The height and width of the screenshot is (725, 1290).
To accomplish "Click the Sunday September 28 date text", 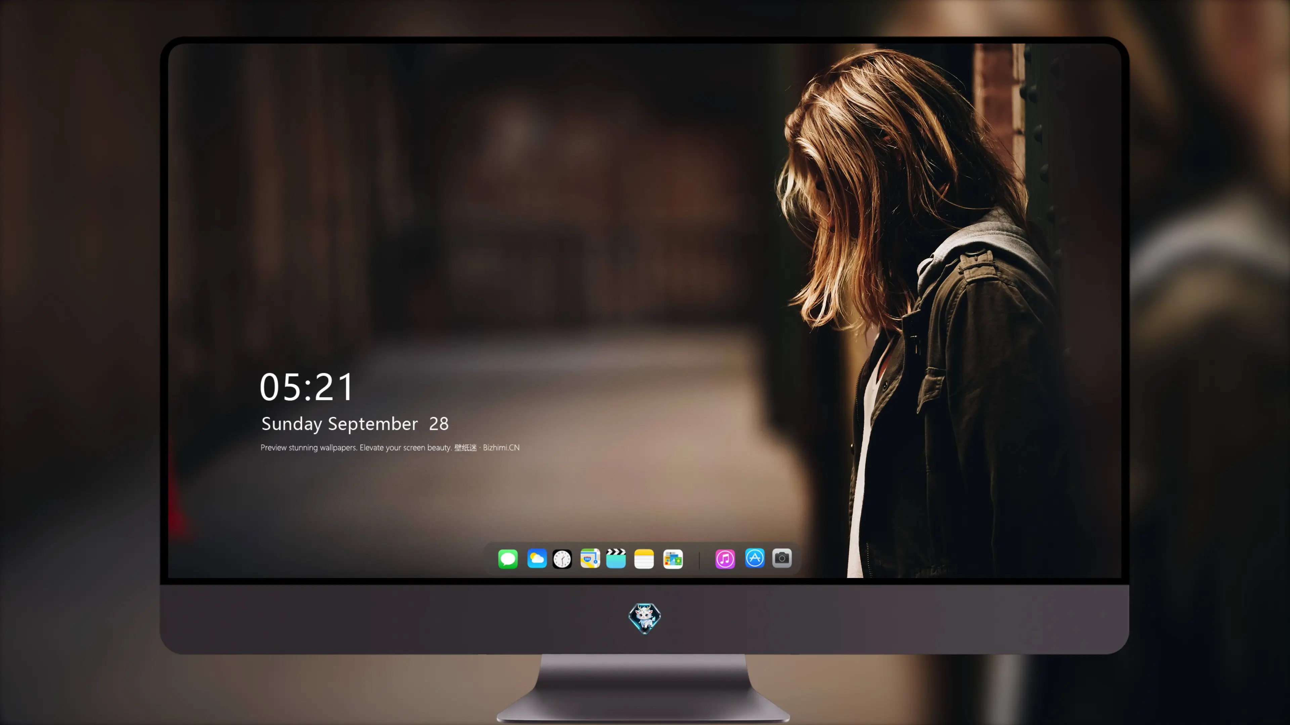I will (x=355, y=424).
